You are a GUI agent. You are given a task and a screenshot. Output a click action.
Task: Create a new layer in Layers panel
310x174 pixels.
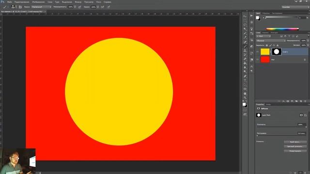click(x=301, y=101)
